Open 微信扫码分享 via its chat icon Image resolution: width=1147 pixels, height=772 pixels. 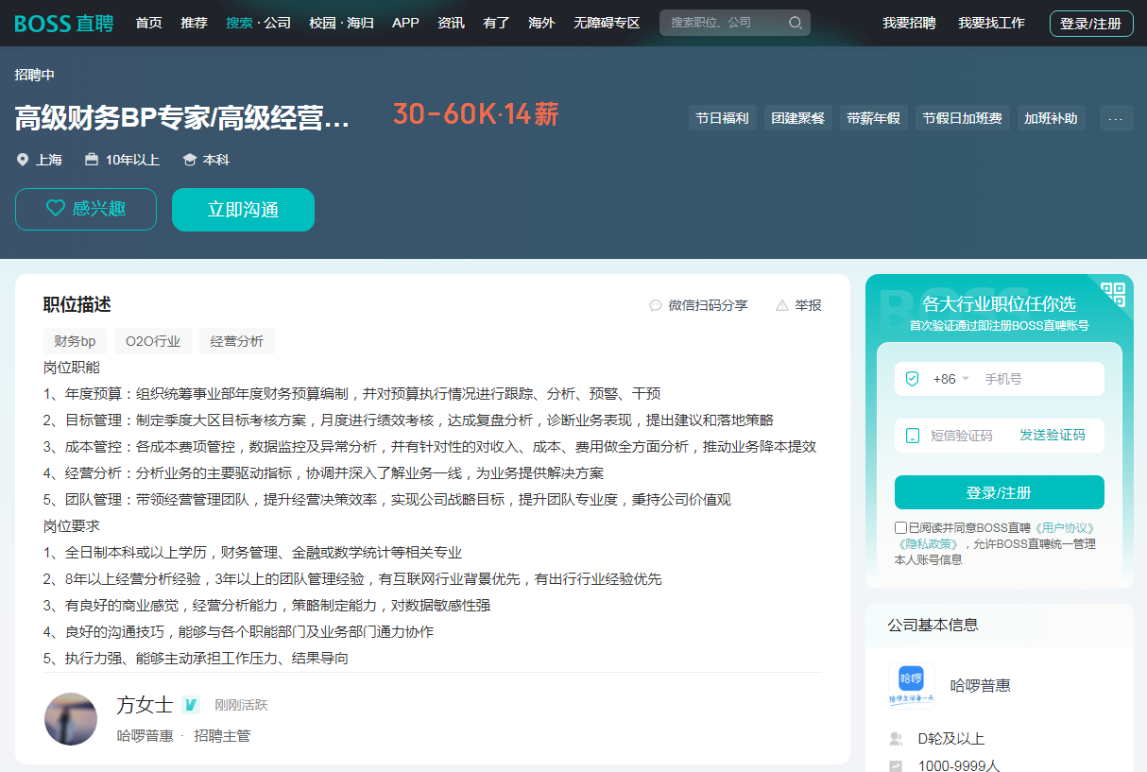click(656, 305)
